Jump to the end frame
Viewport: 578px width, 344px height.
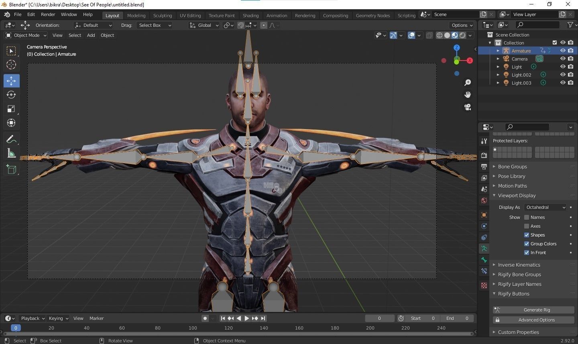point(263,318)
